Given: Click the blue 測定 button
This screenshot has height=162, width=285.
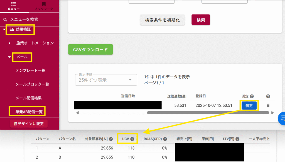Looking at the screenshot, I should point(249,106).
